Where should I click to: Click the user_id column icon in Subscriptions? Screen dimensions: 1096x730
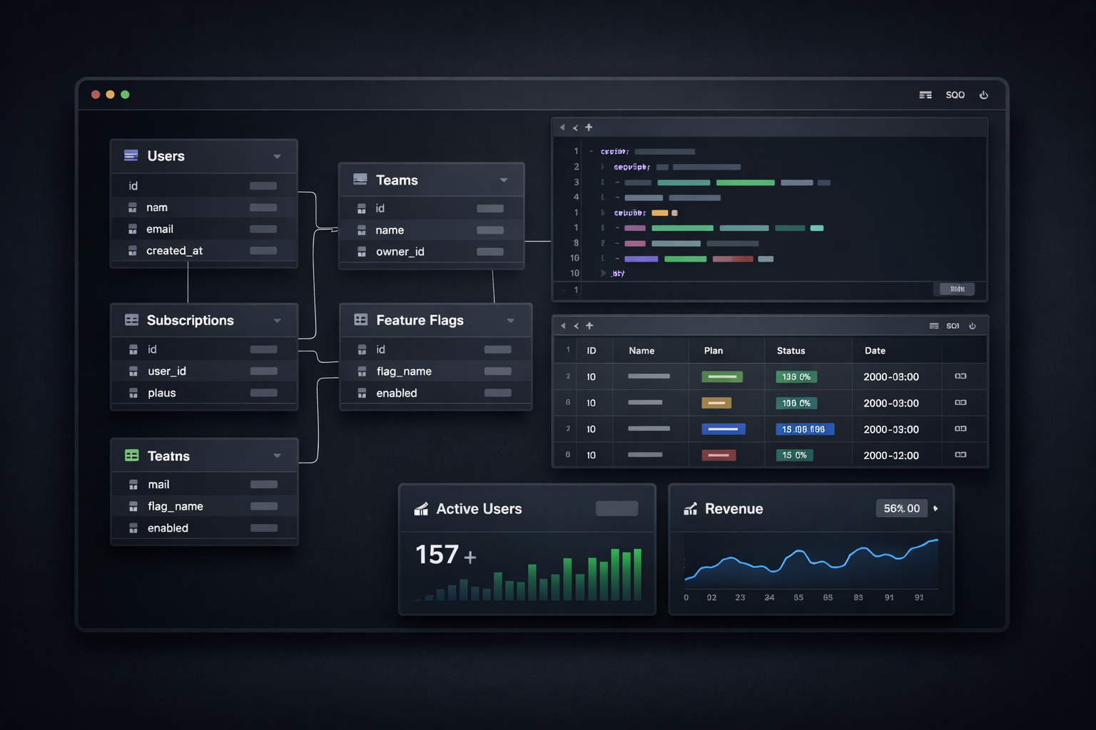point(133,371)
